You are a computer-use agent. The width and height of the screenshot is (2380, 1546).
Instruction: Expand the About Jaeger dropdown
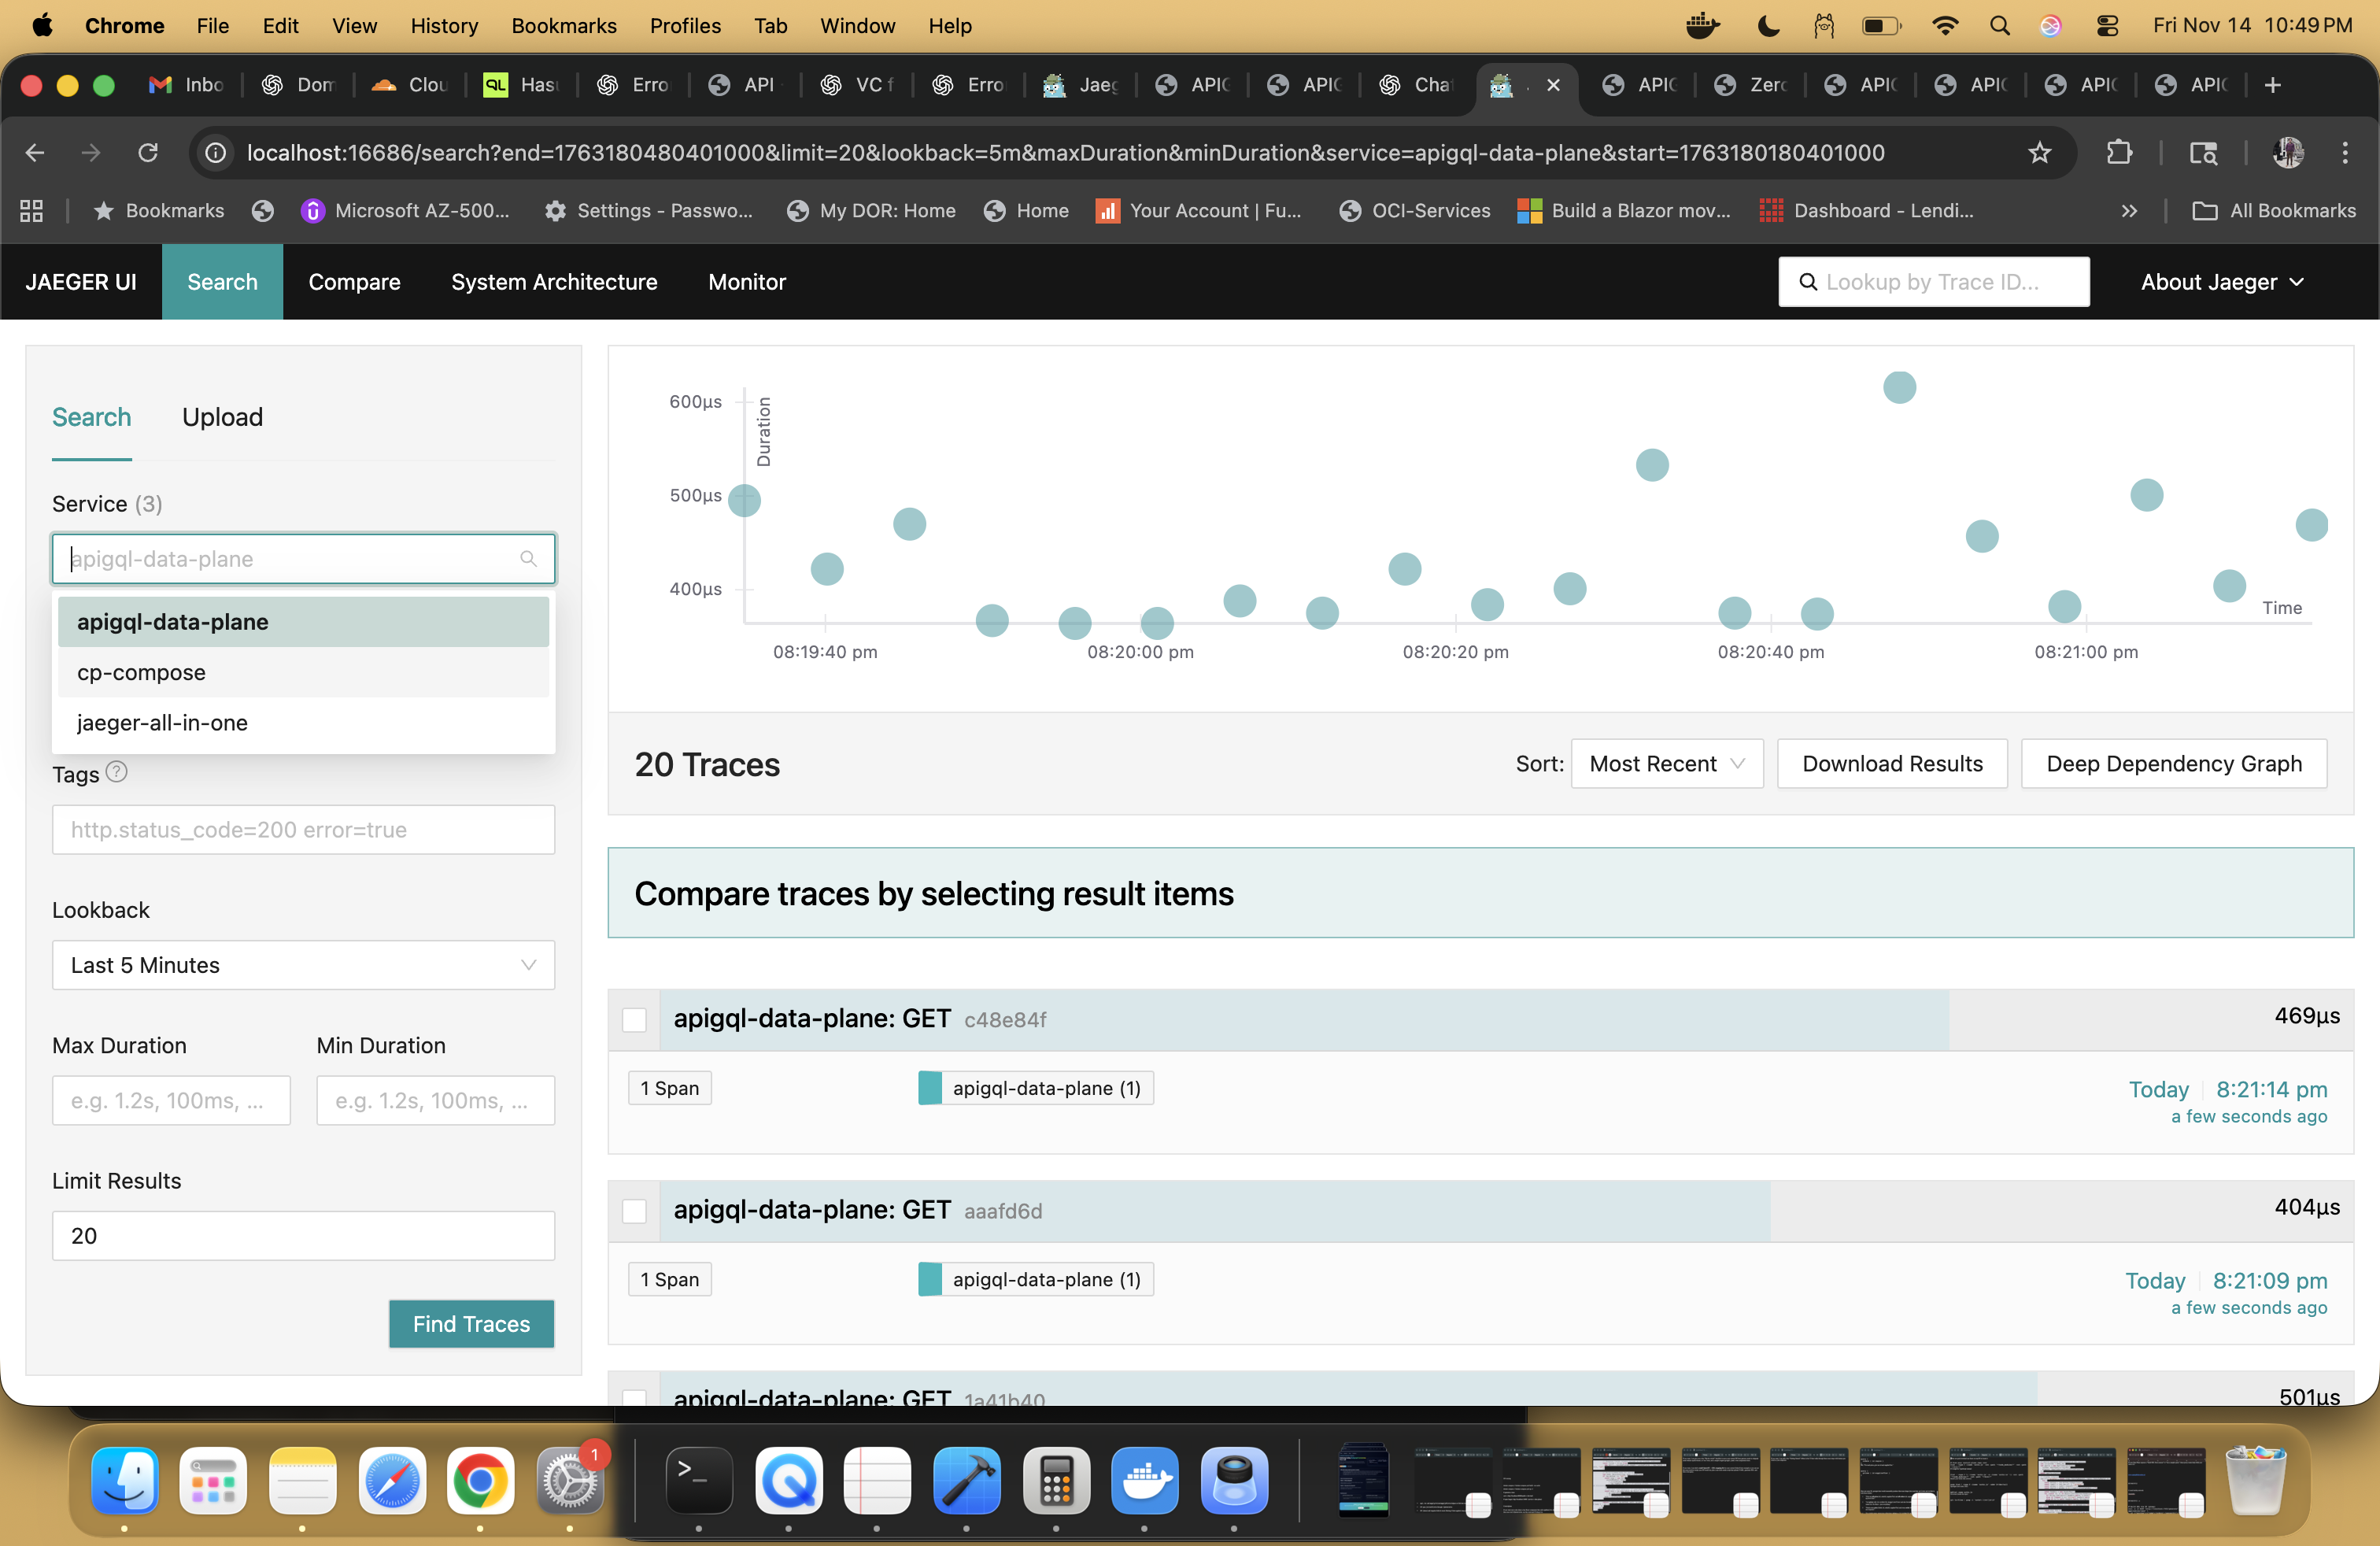click(2222, 281)
